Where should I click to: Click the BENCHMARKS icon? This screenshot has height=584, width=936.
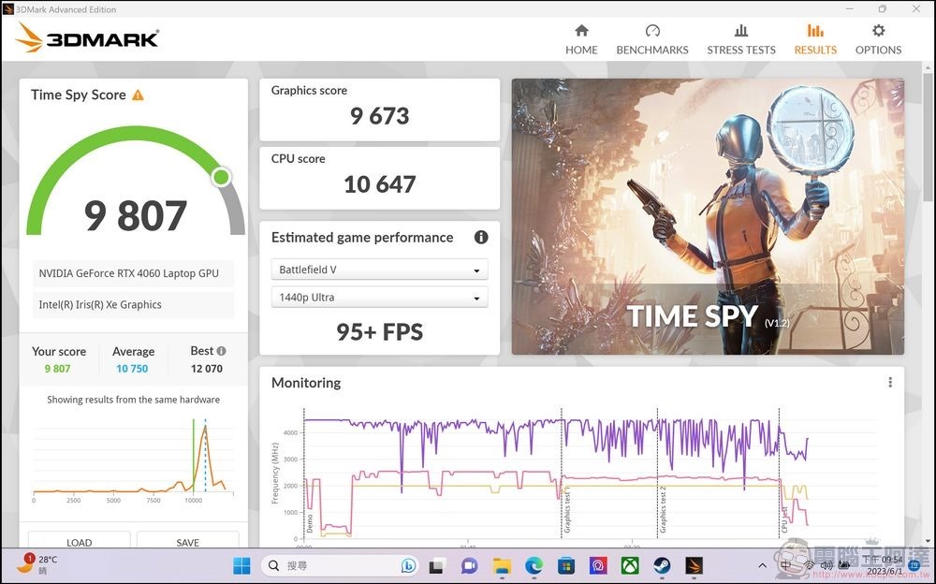coord(651,37)
